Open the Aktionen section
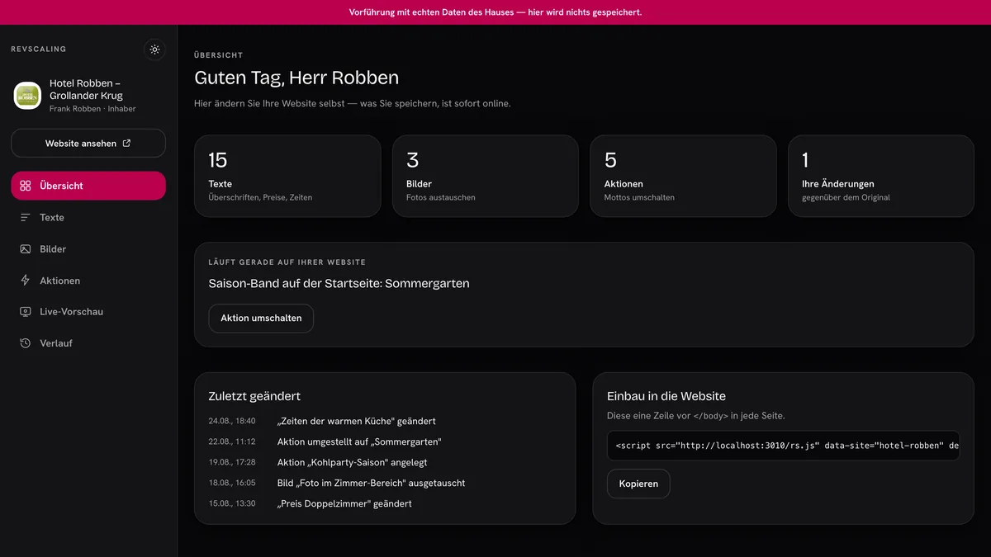 pos(88,281)
